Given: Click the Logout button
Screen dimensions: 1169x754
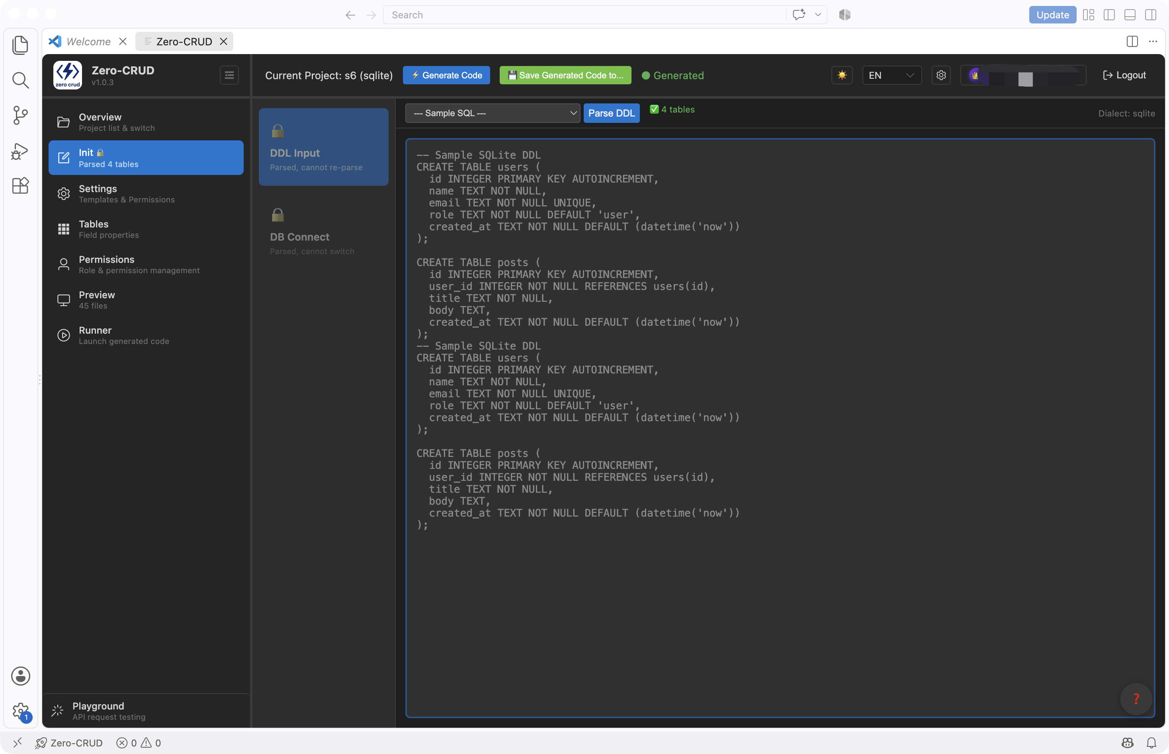Looking at the screenshot, I should [x=1124, y=76].
